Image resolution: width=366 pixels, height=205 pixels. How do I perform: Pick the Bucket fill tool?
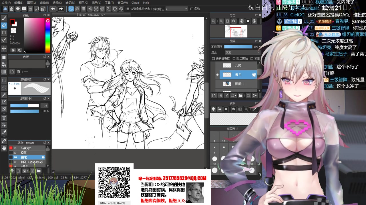click(x=4, y=65)
